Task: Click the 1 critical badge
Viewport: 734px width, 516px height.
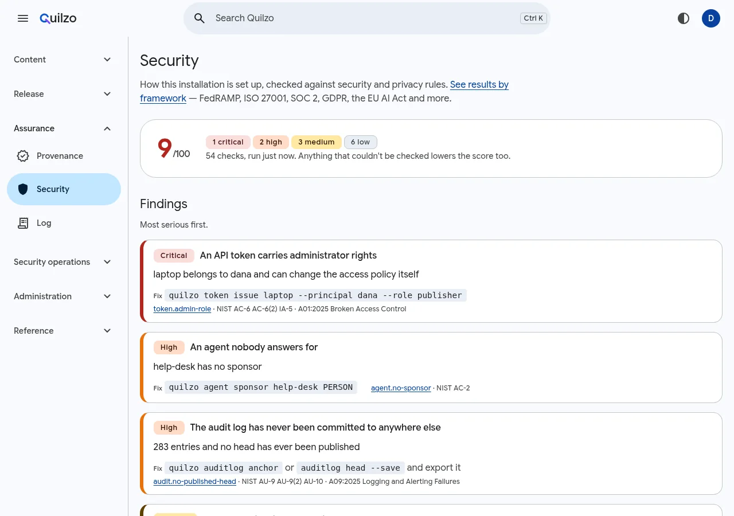Action: tap(228, 142)
